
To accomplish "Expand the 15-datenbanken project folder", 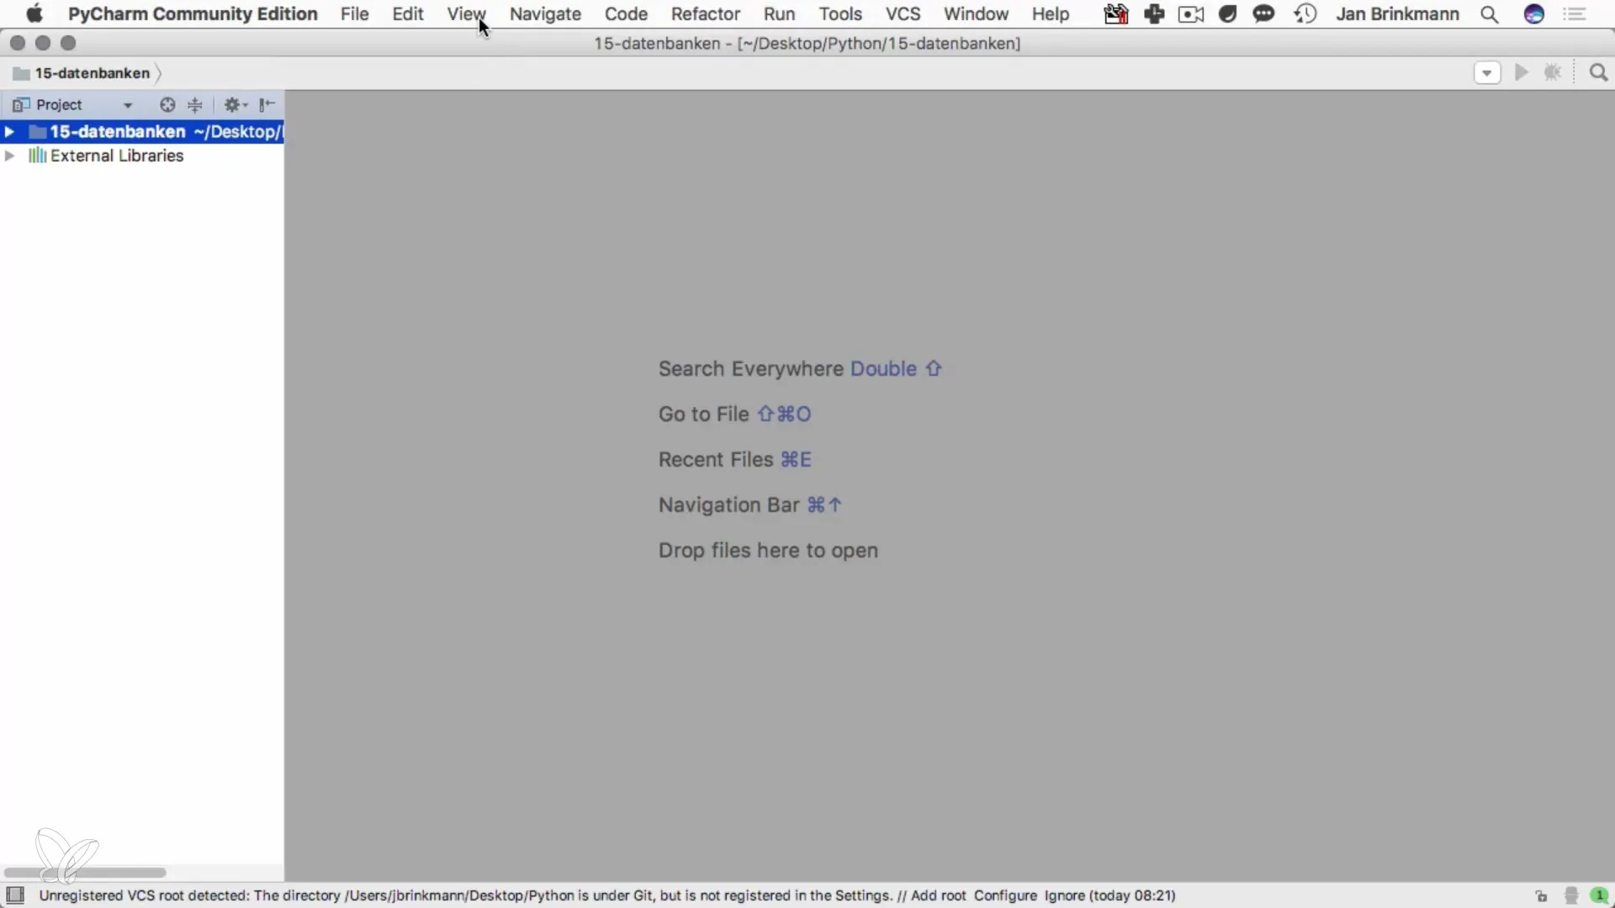I will 10,132.
